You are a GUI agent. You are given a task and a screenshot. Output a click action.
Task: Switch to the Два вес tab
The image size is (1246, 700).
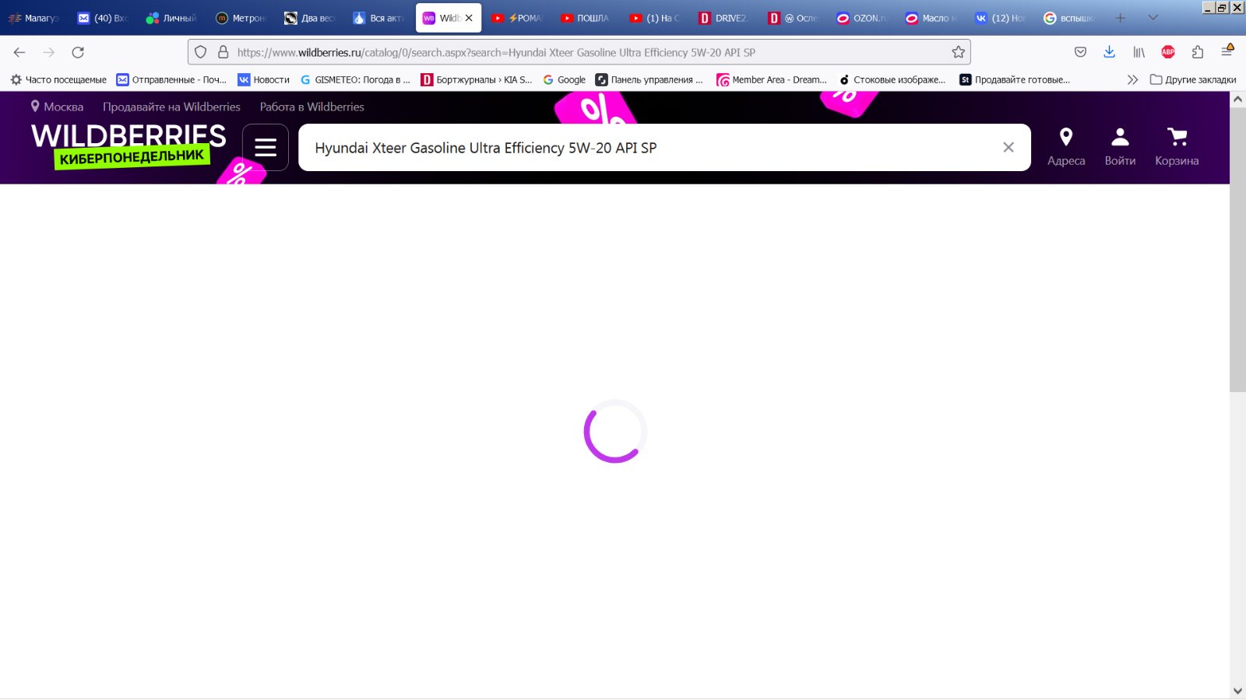tap(309, 18)
